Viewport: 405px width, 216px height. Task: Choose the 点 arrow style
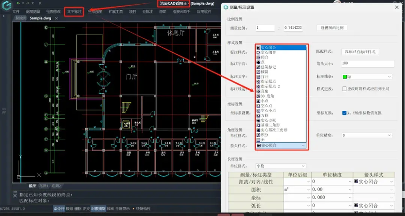click(x=281, y=62)
